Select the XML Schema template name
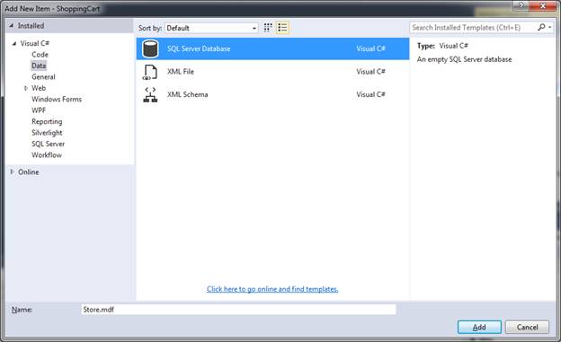 coord(188,94)
